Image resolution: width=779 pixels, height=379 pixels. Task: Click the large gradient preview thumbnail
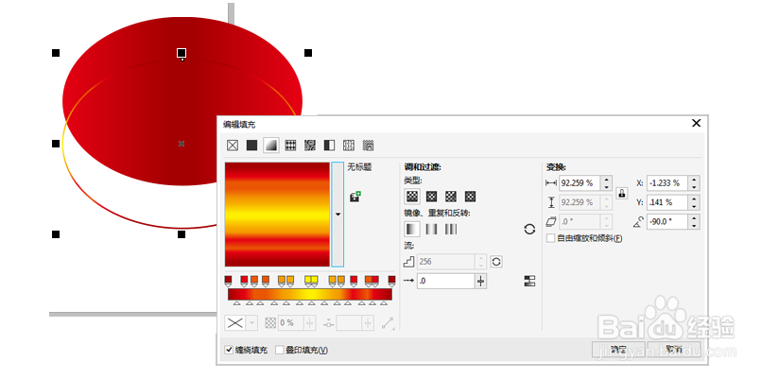click(x=277, y=215)
